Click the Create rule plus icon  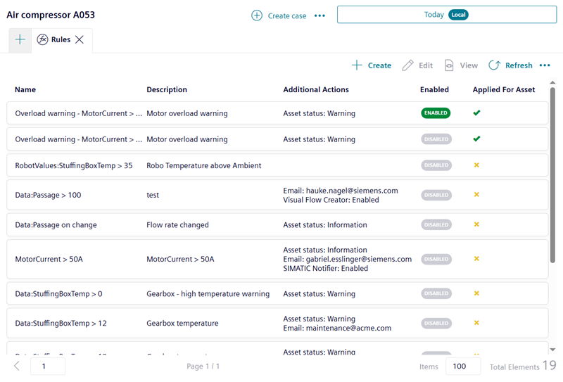tap(357, 65)
